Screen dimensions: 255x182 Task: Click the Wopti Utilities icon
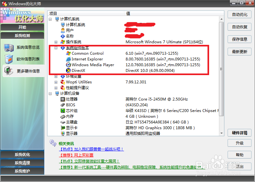[63, 82]
